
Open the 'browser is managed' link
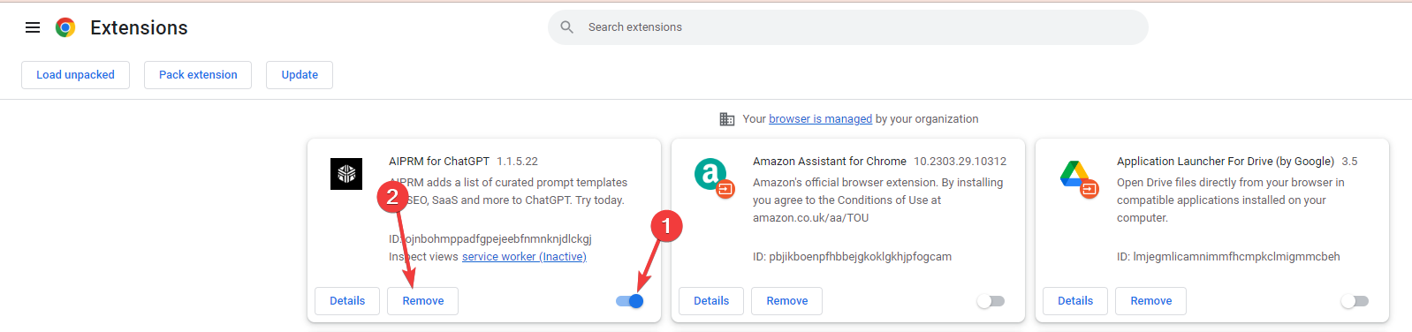coord(820,119)
